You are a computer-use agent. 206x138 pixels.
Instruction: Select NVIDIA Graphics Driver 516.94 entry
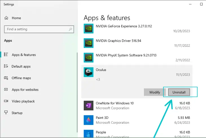pyautogui.click(x=137, y=43)
